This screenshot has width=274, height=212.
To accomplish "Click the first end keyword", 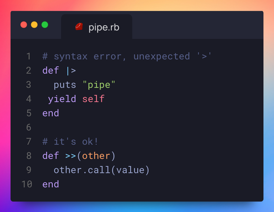I will [51, 113].
